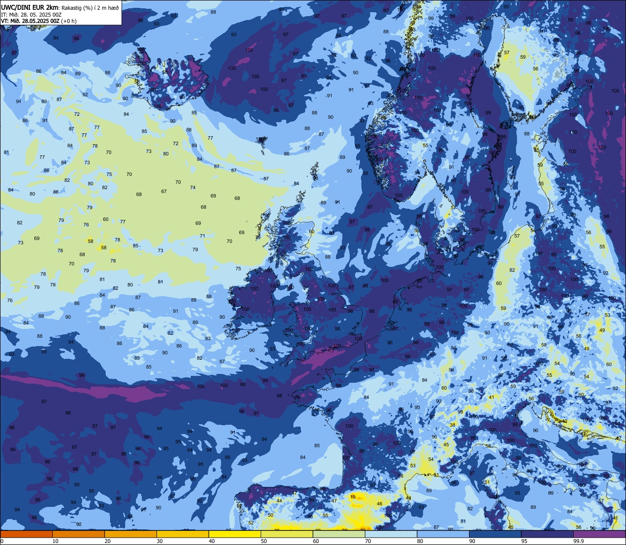Click the legend tick label 20
626x545 pixels.
(x=108, y=541)
